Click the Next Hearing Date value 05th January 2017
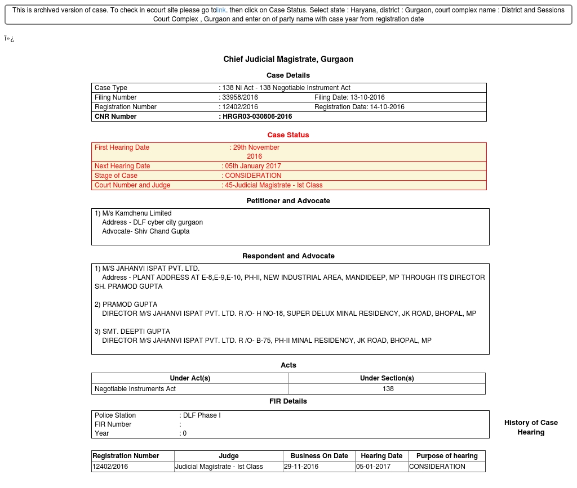This screenshot has width=577, height=488. point(252,166)
